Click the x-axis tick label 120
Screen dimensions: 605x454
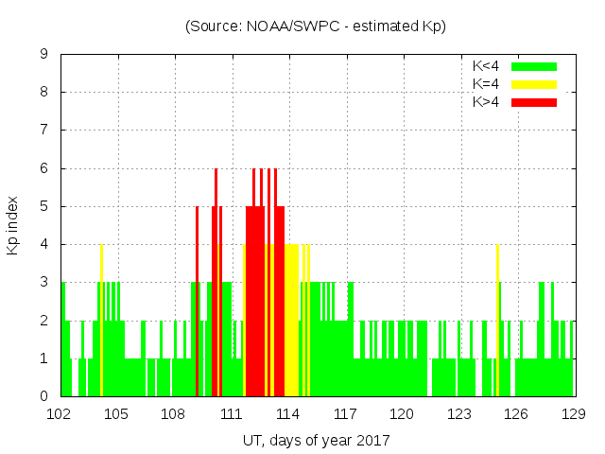pyautogui.click(x=402, y=413)
